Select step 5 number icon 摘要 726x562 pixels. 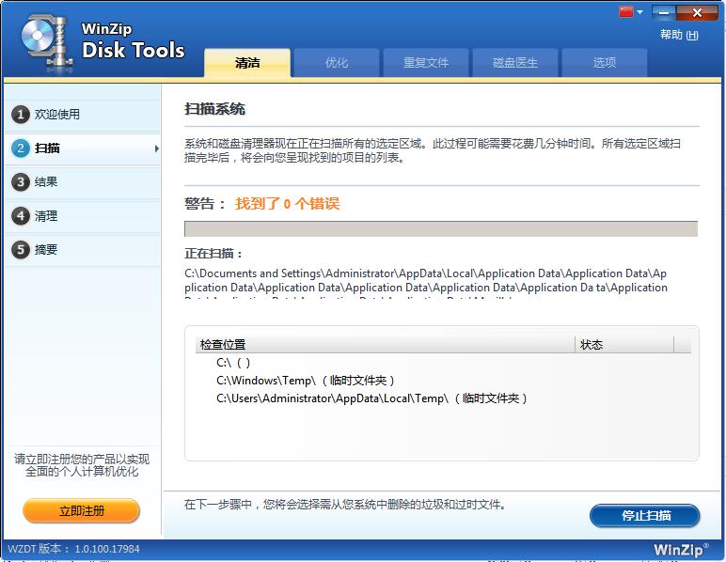tap(21, 250)
